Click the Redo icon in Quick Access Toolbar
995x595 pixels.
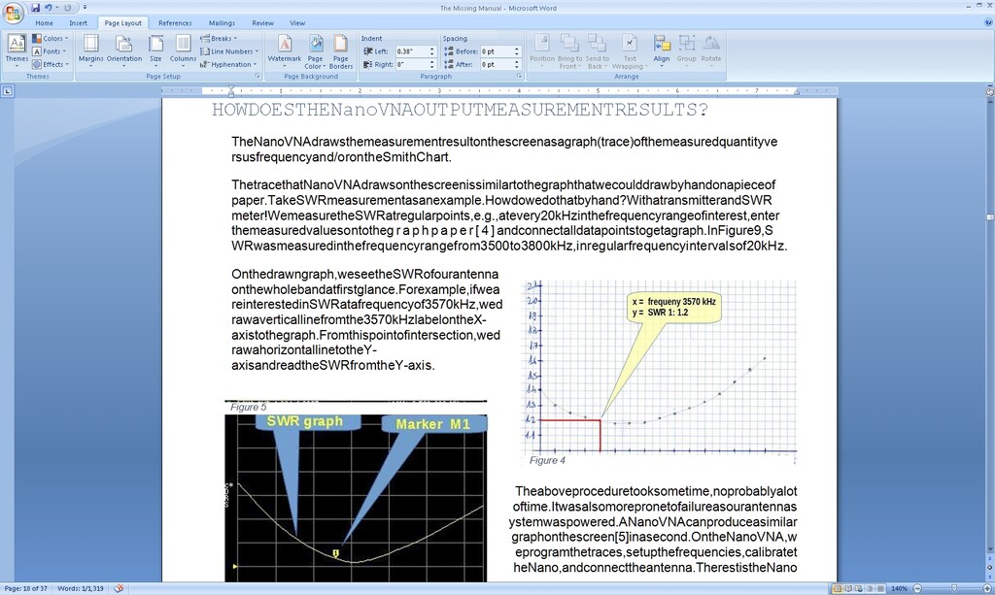pyautogui.click(x=67, y=8)
